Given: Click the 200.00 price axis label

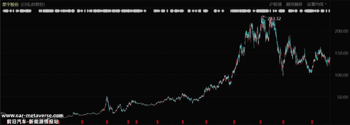Looking at the screenshot, I should click(x=341, y=31).
